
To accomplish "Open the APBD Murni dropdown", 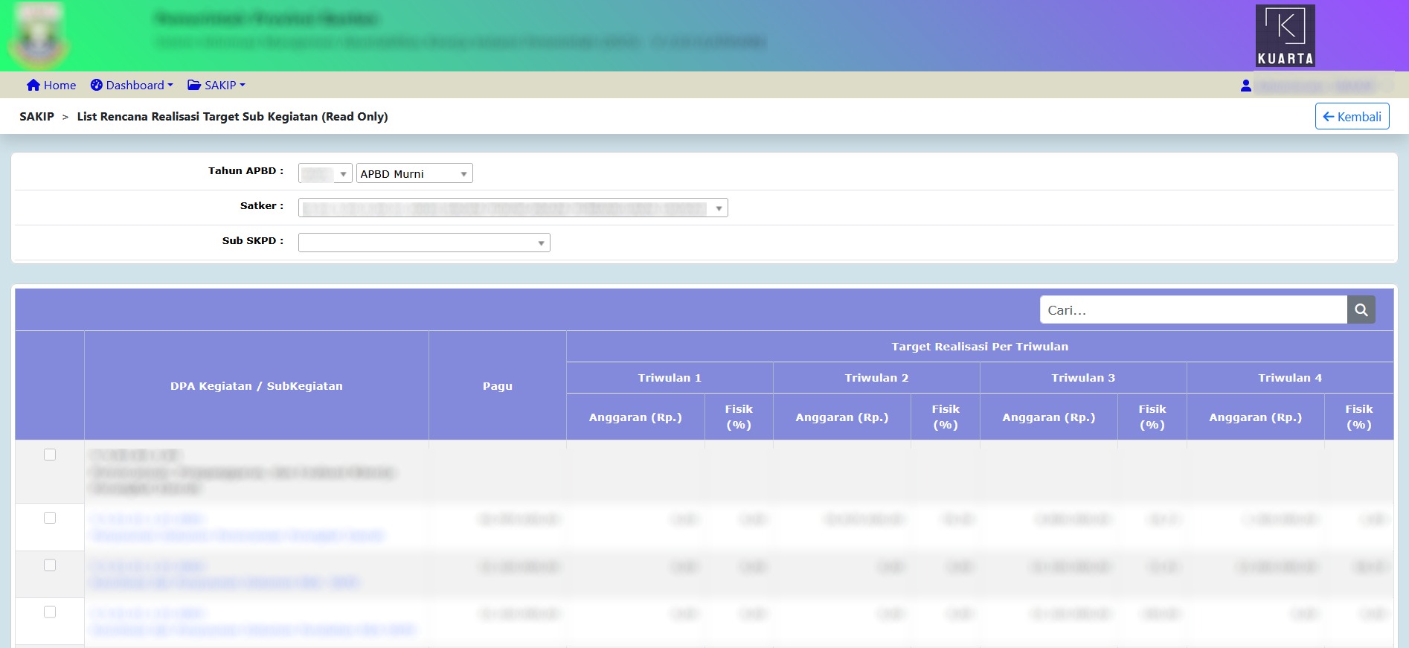I will coord(414,174).
